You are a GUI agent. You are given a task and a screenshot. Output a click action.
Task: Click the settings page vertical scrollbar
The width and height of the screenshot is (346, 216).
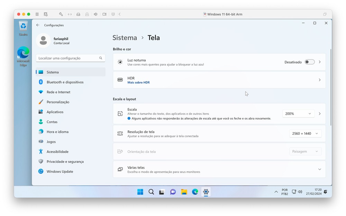pyautogui.click(x=331, y=87)
